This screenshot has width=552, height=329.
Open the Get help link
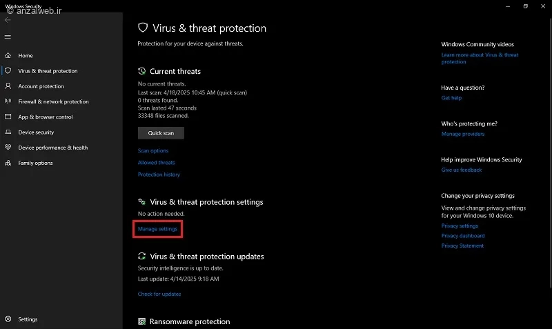click(x=451, y=98)
